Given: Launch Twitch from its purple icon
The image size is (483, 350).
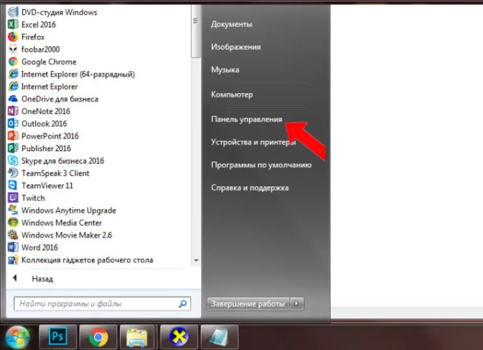Looking at the screenshot, I should point(13,198).
